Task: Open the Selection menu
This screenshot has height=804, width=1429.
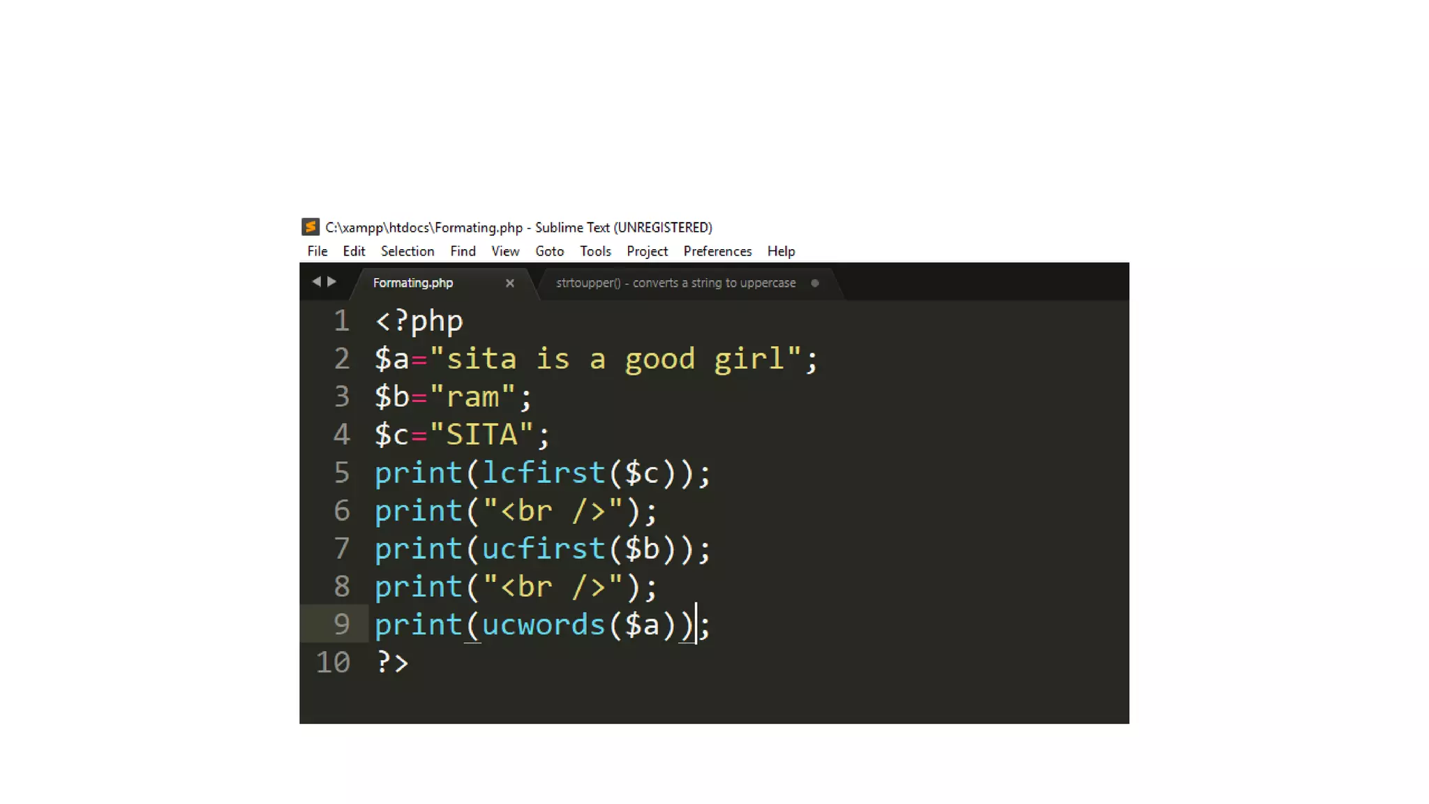Action: [x=407, y=251]
